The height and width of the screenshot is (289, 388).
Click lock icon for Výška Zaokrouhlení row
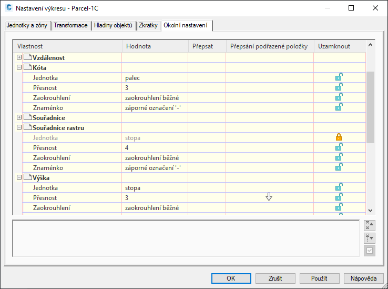tap(339, 207)
